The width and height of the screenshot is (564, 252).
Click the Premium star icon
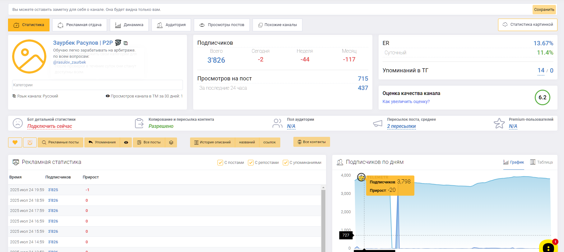499,123
